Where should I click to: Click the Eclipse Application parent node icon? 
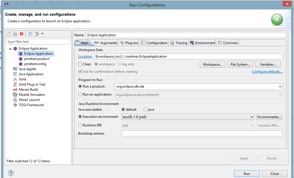coord(15,48)
